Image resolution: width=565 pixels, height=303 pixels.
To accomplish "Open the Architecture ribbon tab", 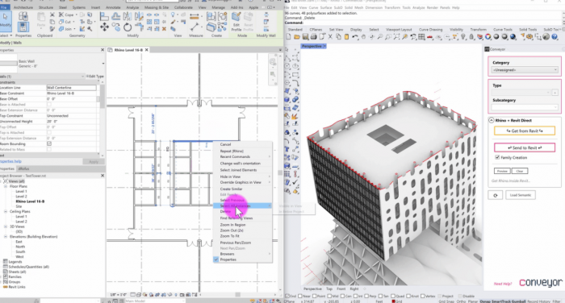I will 23,7.
